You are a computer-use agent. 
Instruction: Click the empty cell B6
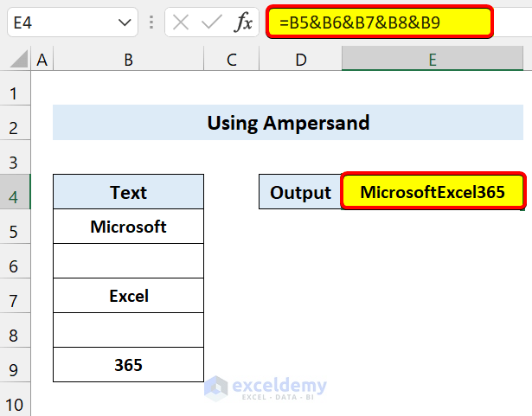click(x=128, y=261)
